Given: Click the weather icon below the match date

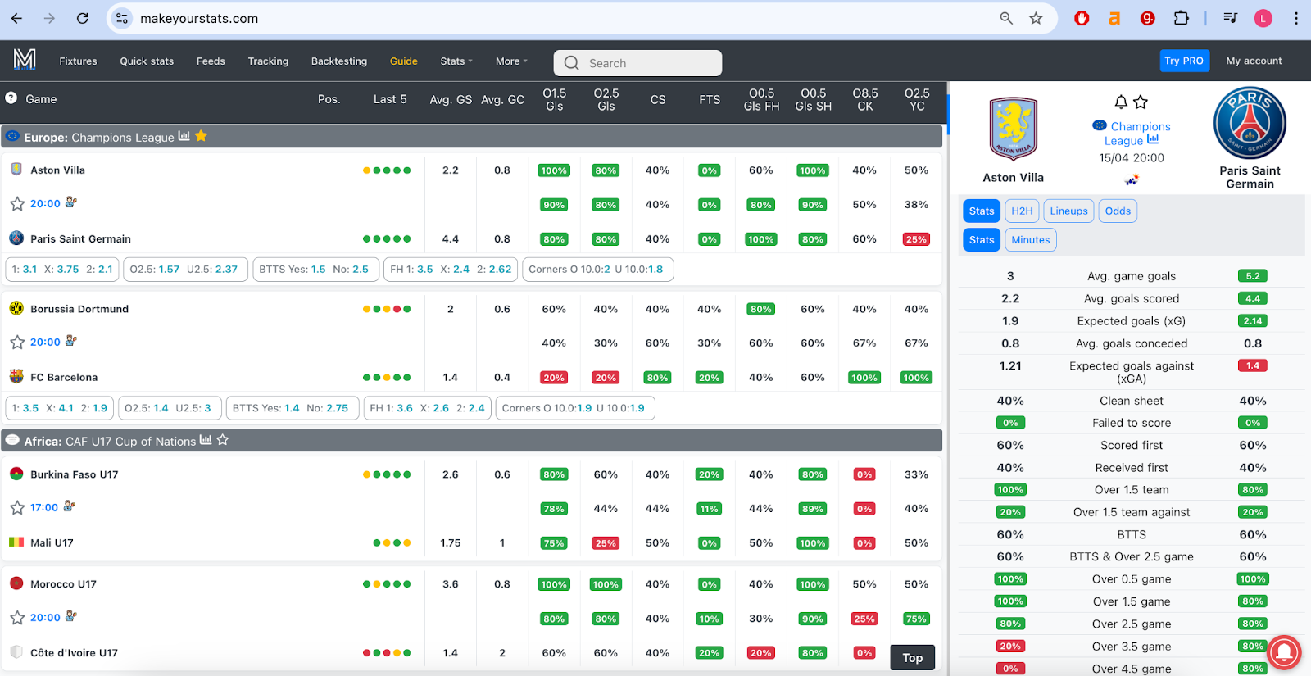Looking at the screenshot, I should (1132, 179).
